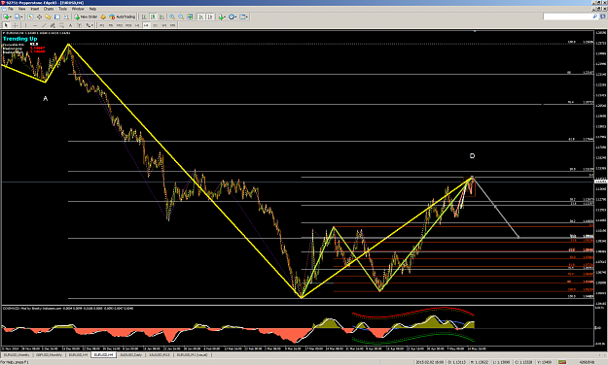Open the Strategy Tester icon

point(66,17)
